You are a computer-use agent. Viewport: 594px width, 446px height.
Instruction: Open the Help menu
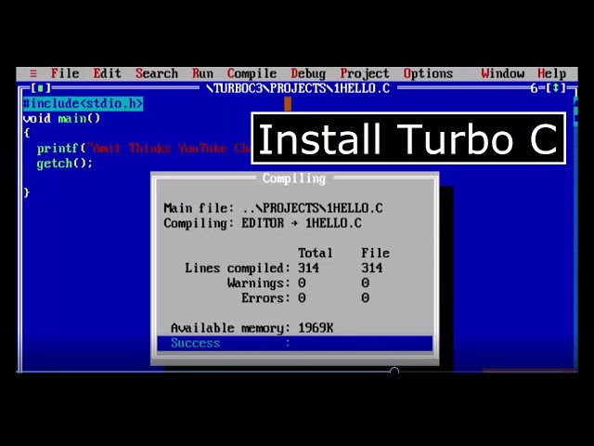(x=551, y=73)
